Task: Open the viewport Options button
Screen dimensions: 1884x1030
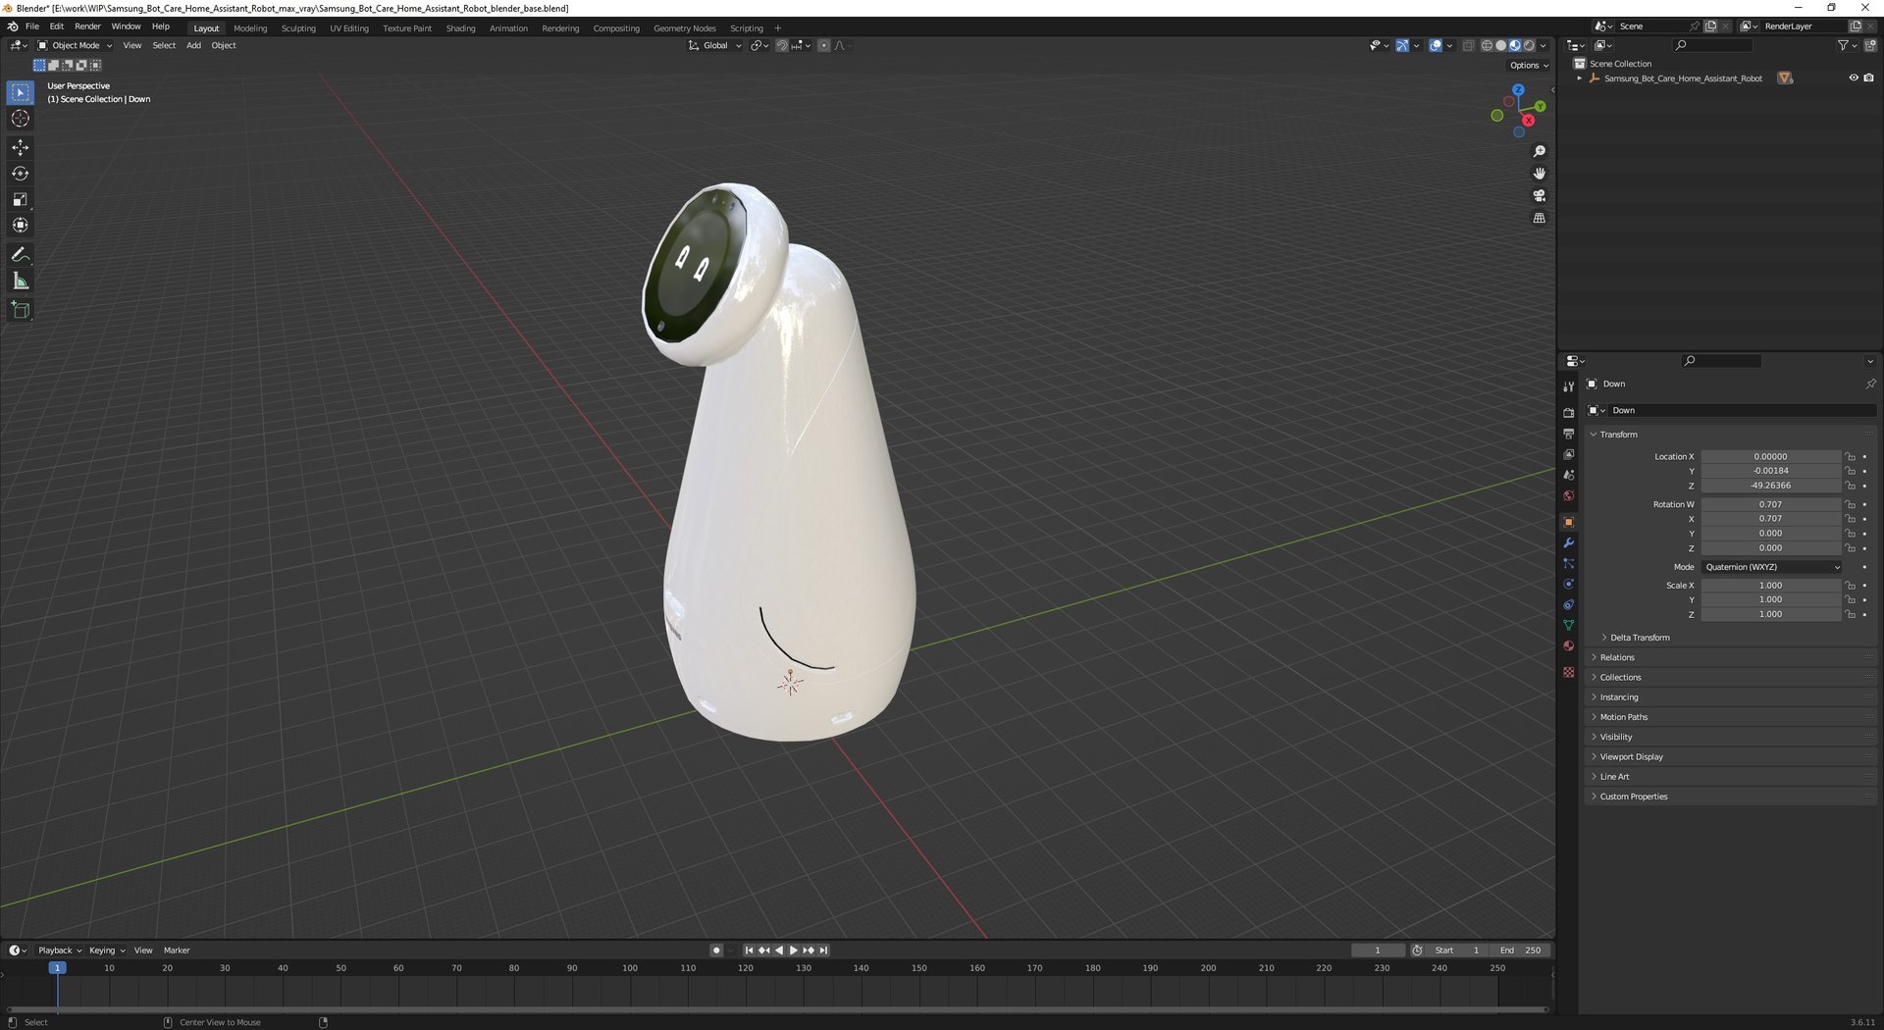Action: 1529,66
